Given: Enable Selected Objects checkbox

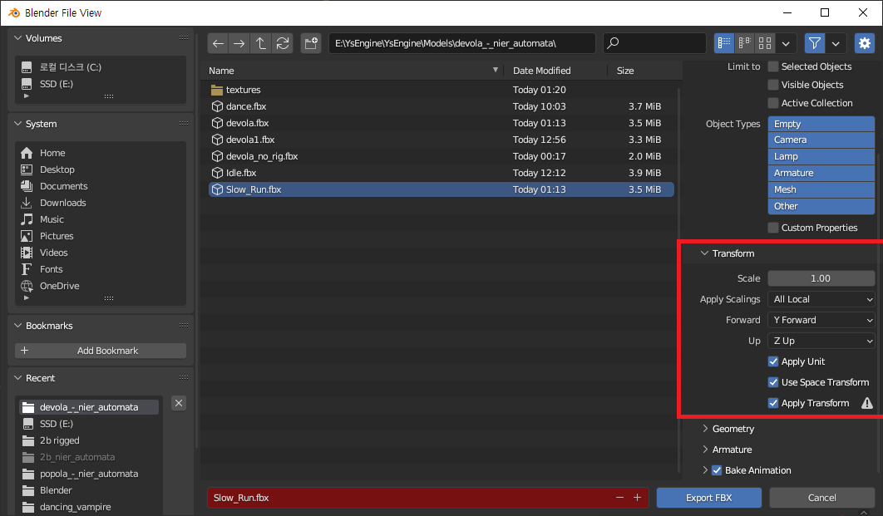Looking at the screenshot, I should (773, 66).
